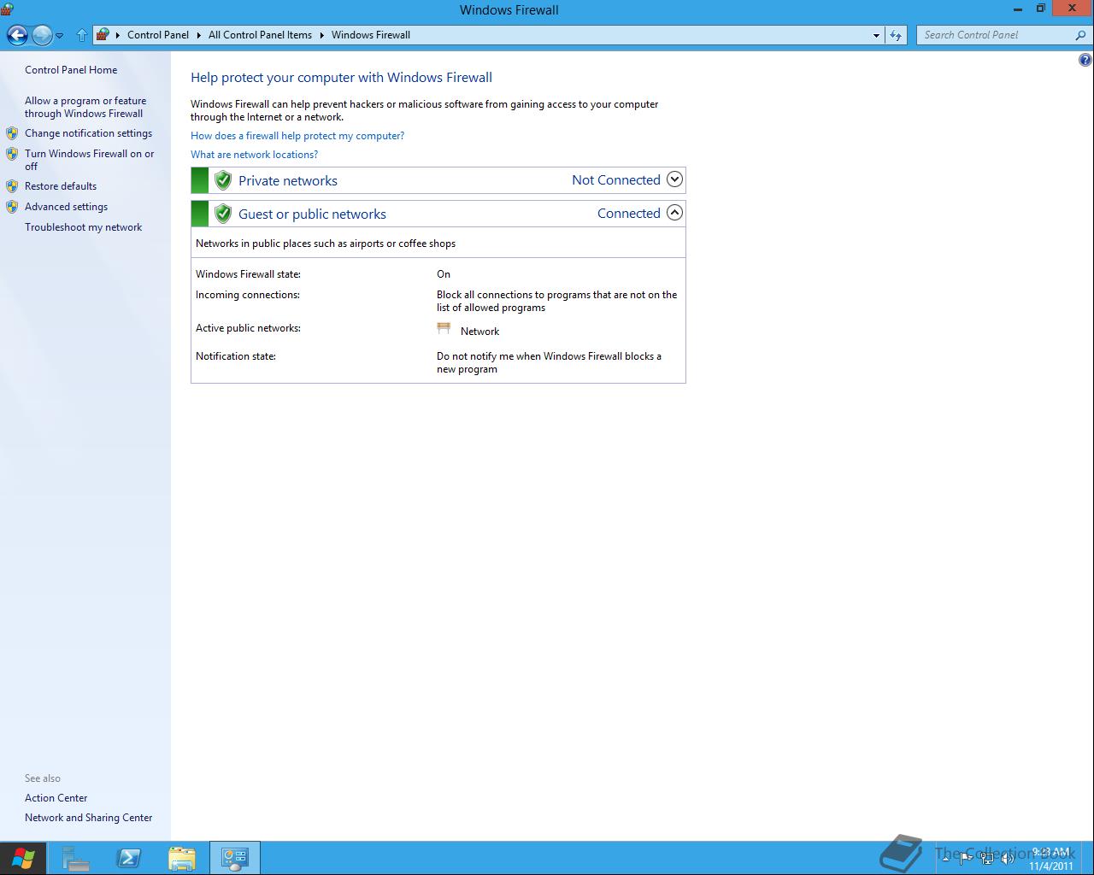1094x875 pixels.
Task: Open How does a firewall help protect my computer
Action: click(x=297, y=136)
